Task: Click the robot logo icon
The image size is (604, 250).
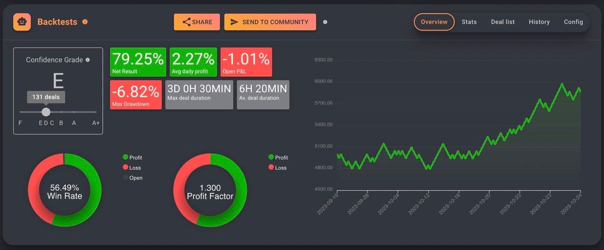Action: [x=22, y=22]
